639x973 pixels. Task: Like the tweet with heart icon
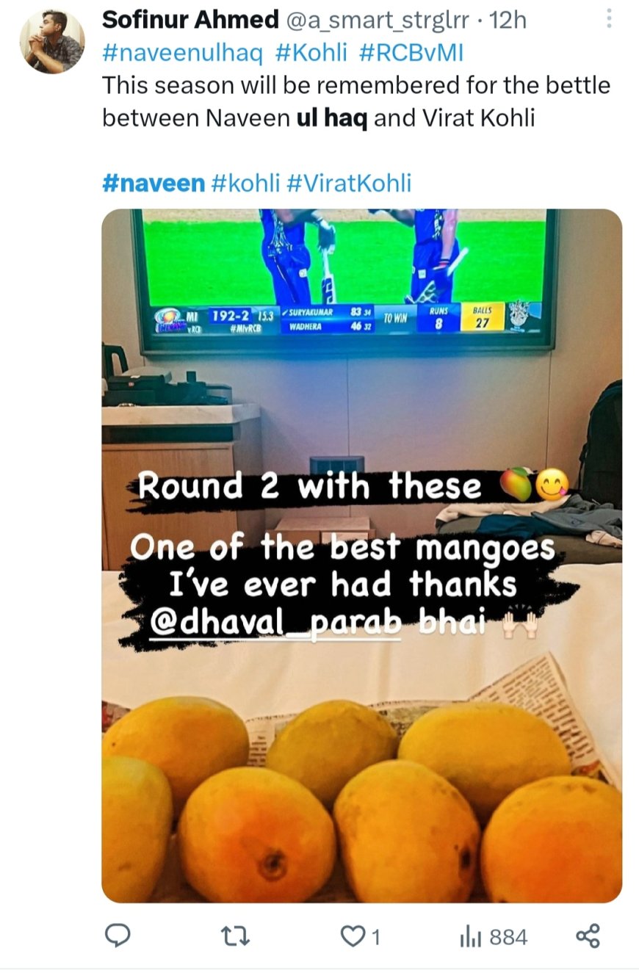[x=361, y=936]
